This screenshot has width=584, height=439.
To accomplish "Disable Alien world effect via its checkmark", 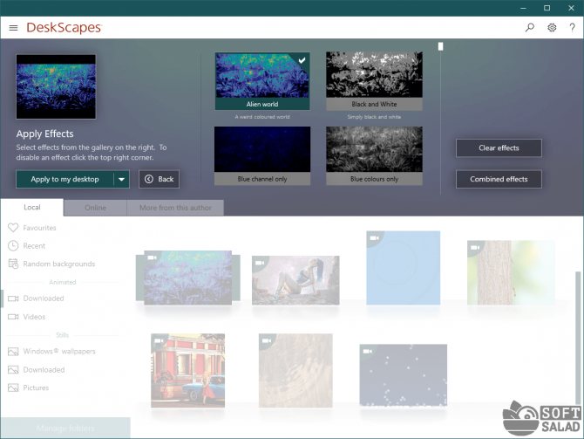I will coord(302,59).
